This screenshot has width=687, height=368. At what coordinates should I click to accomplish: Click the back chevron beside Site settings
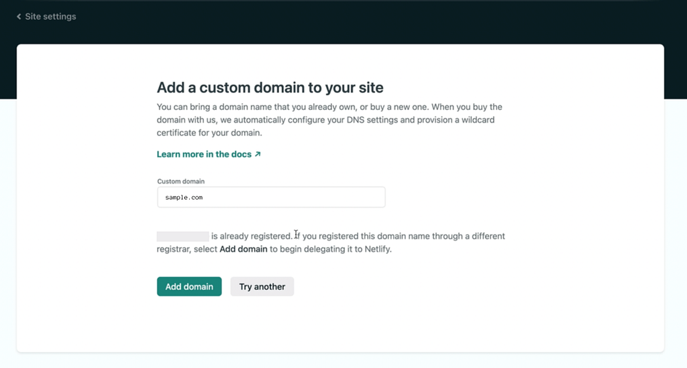(x=19, y=17)
